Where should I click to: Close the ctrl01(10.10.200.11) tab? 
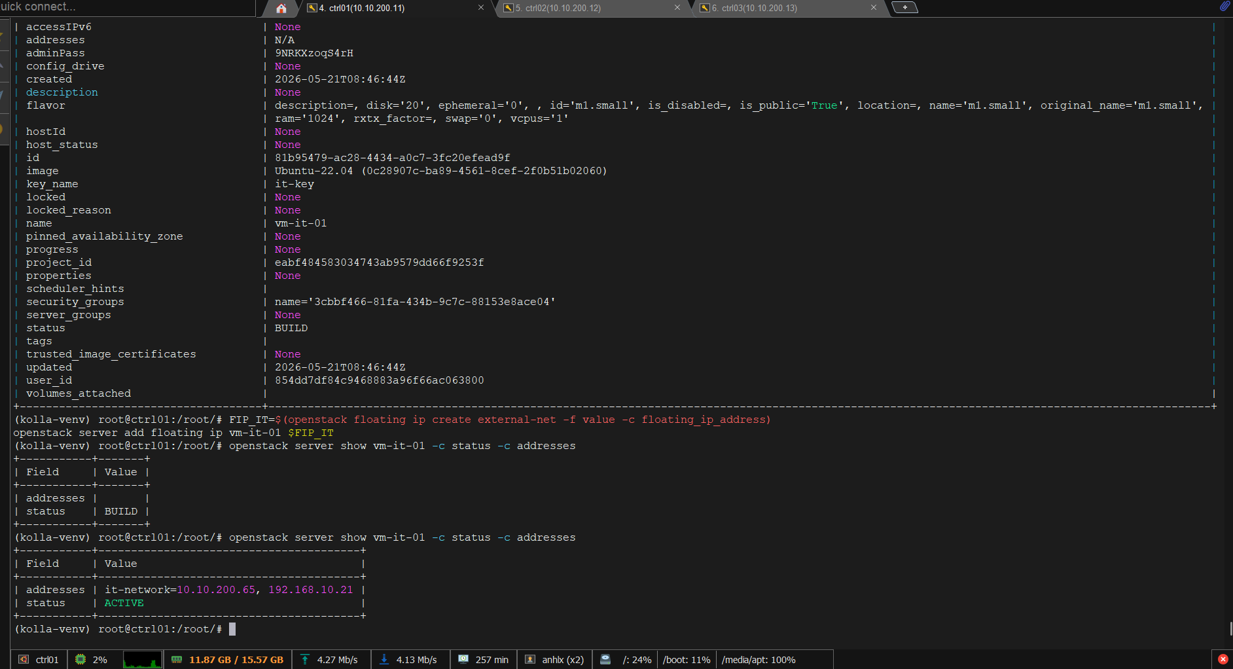tap(481, 8)
